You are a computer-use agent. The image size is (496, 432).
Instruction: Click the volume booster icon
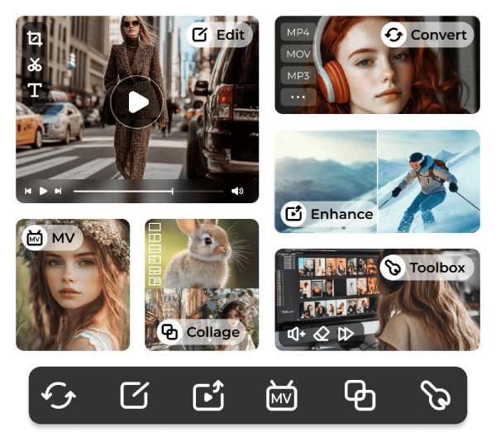(296, 334)
